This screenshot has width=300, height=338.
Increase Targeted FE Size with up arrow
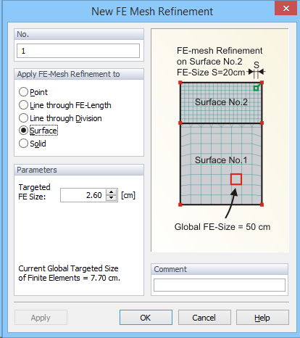112,192
